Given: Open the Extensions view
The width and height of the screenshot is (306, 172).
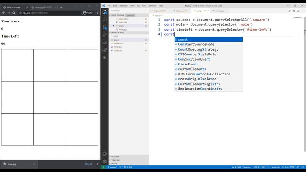Looking at the screenshot, I should [x=105, y=50].
